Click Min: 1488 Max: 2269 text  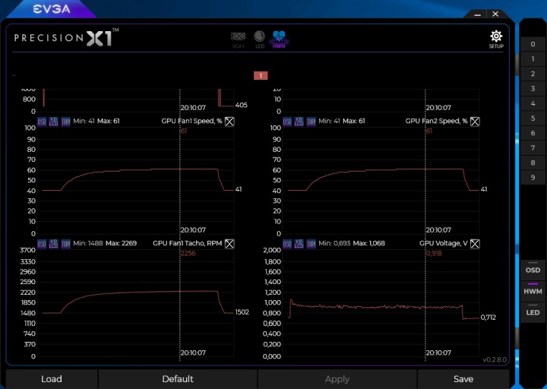coord(105,243)
